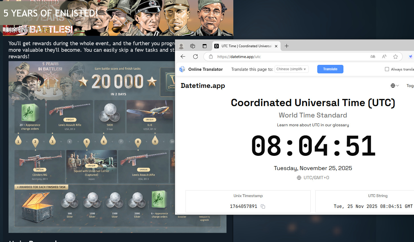The width and height of the screenshot is (414, 242).
Task: Refresh the datetime.app page
Action: (x=195, y=57)
